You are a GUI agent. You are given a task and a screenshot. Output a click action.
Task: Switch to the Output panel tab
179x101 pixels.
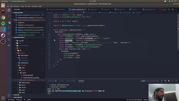pos(61,81)
